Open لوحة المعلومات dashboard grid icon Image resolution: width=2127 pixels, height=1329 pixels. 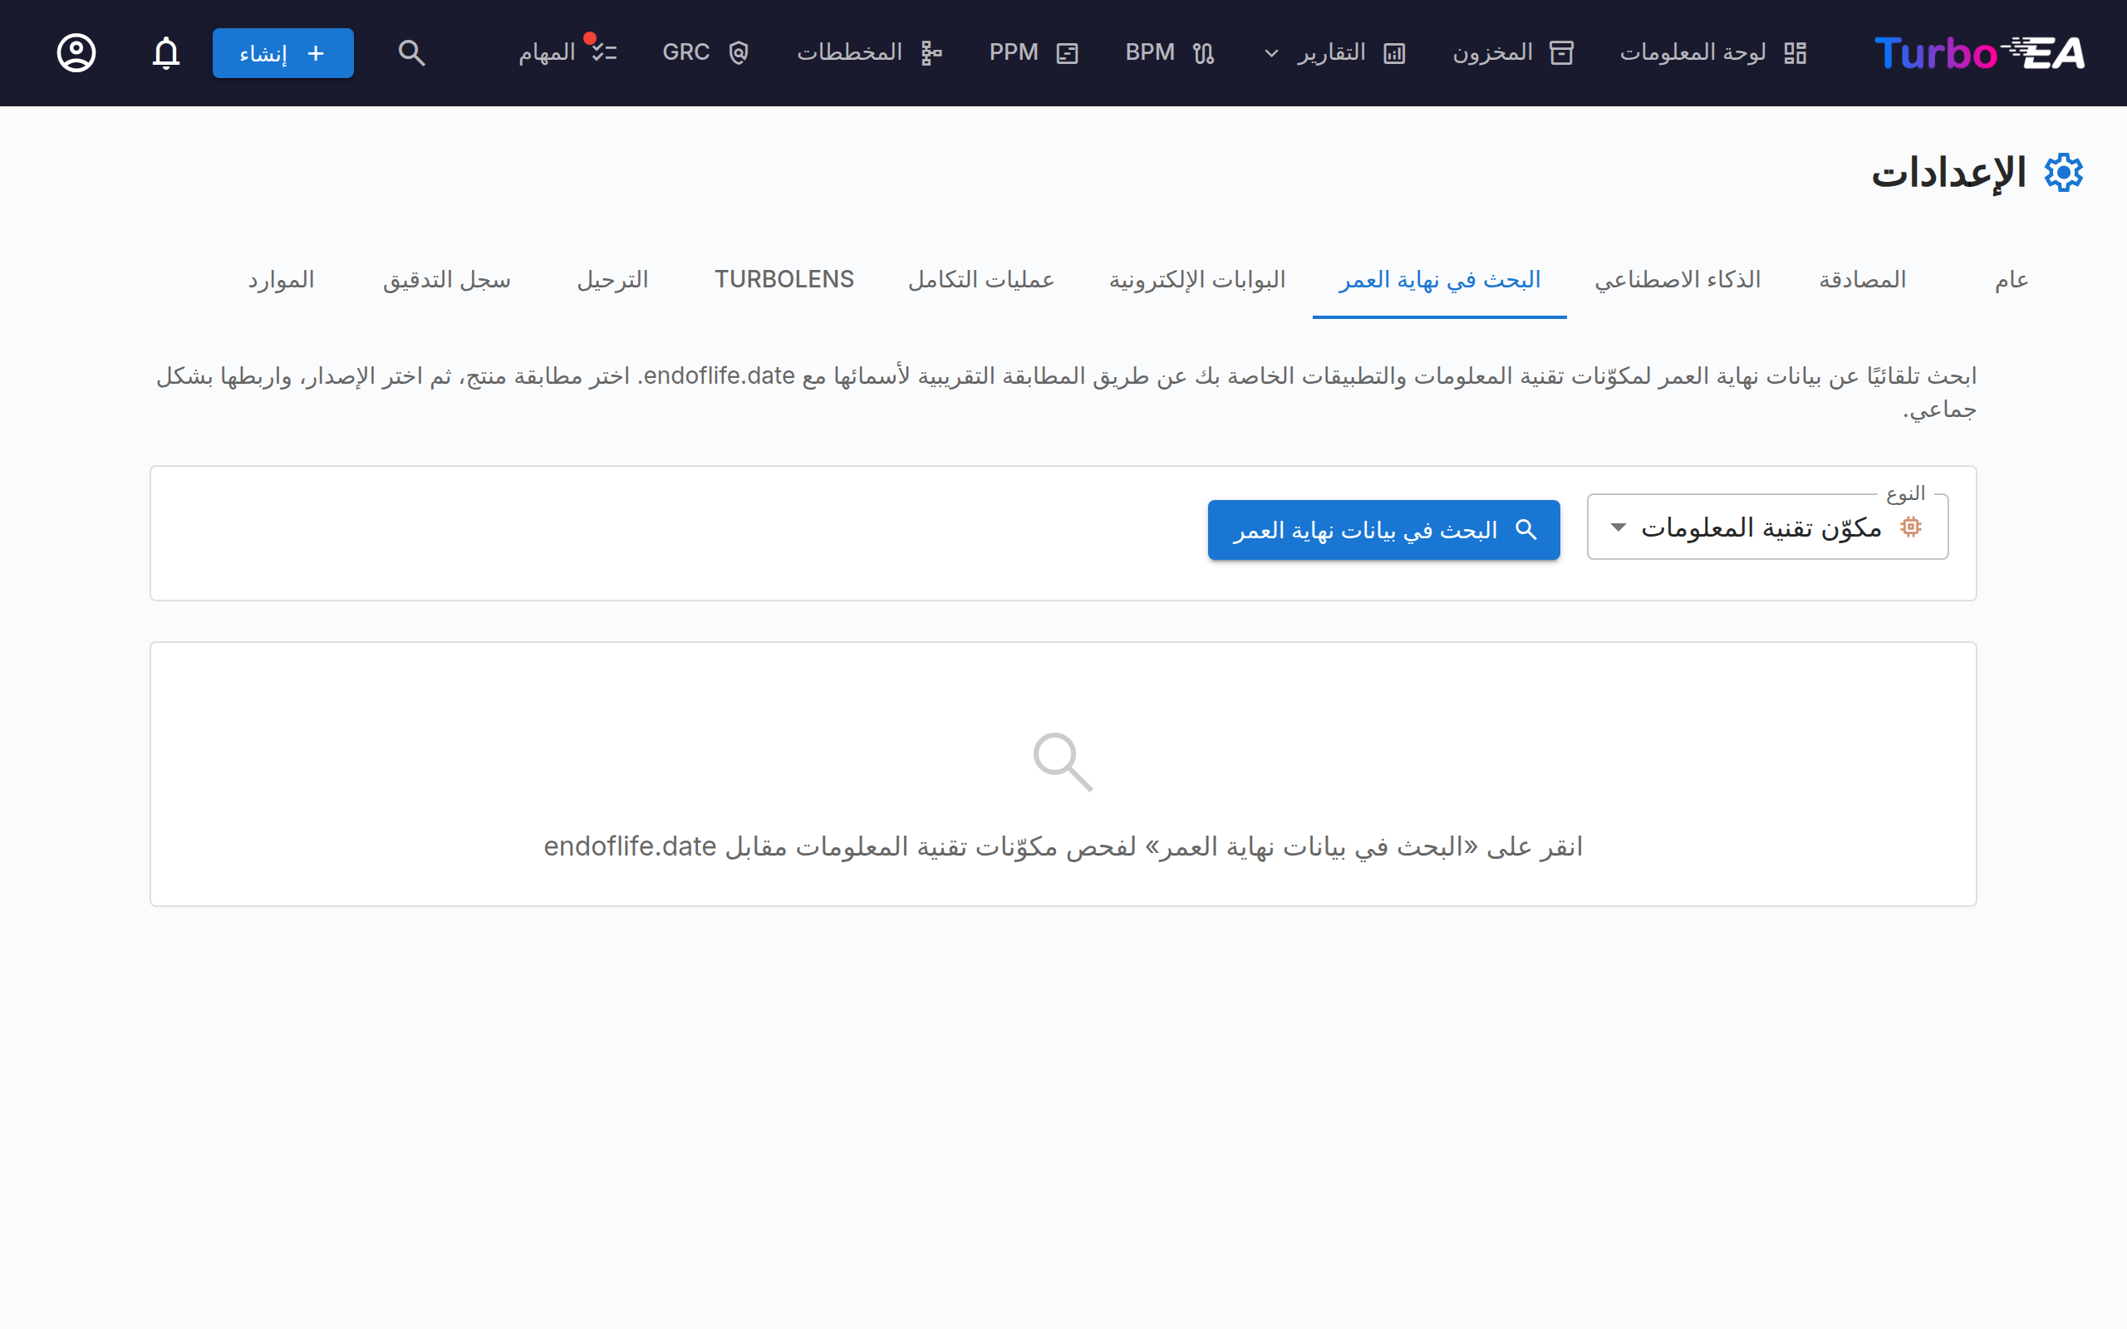pyautogui.click(x=1795, y=52)
